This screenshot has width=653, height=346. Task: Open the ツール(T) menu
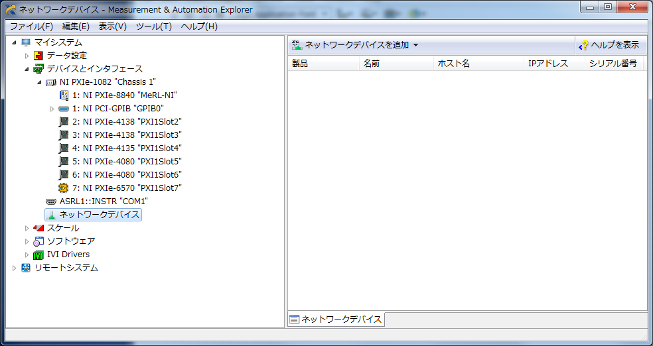154,27
